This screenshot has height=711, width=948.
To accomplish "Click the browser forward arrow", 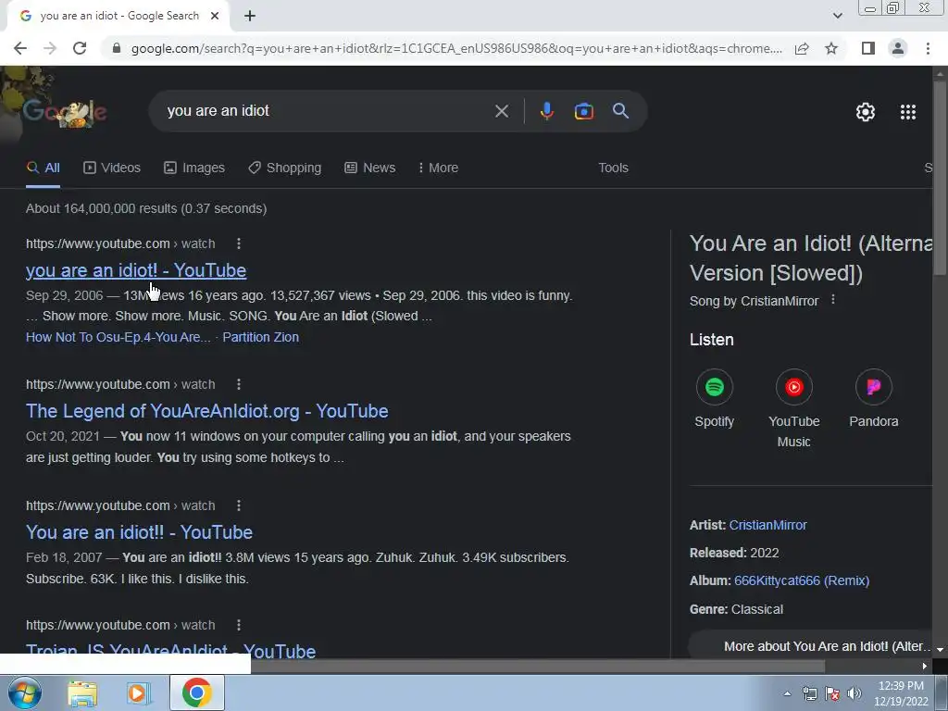I will pyautogui.click(x=50, y=48).
